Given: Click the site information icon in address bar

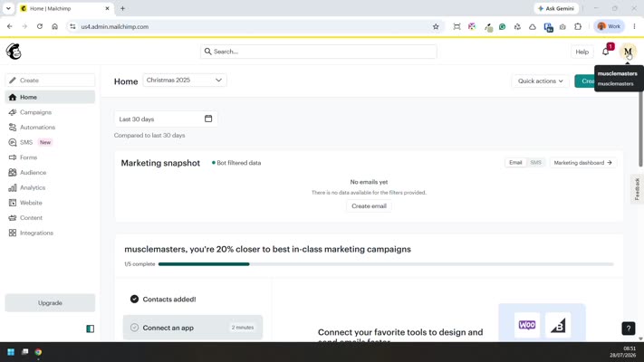Looking at the screenshot, I should [72, 26].
